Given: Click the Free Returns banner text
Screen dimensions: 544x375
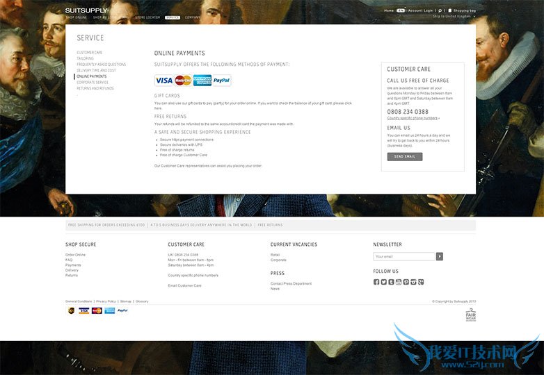Looking at the screenshot, I should [x=270, y=225].
